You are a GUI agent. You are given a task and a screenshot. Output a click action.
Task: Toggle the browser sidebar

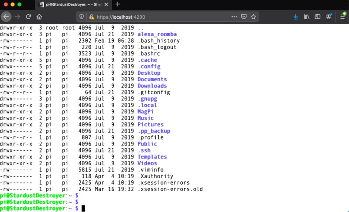click(x=318, y=17)
